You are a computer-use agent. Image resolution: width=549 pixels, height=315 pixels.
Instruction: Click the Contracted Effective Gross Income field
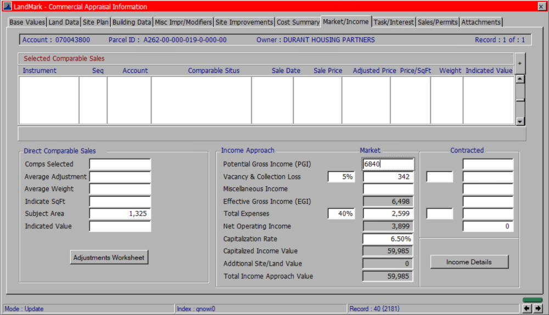coord(488,201)
